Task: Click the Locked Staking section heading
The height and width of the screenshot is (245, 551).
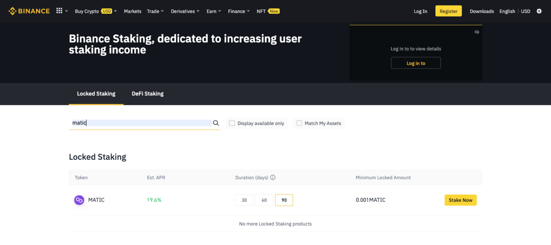Action: (x=97, y=157)
